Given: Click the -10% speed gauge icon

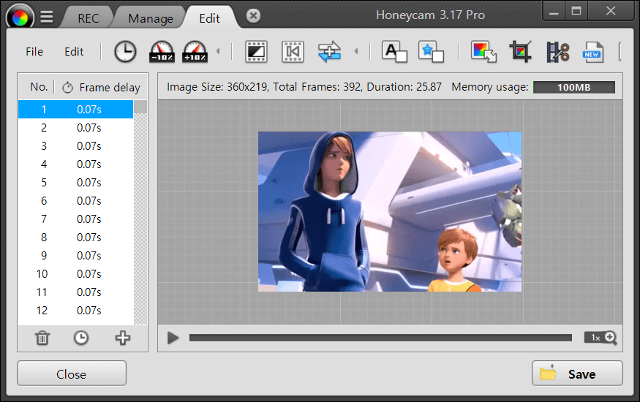Looking at the screenshot, I should click(x=162, y=51).
